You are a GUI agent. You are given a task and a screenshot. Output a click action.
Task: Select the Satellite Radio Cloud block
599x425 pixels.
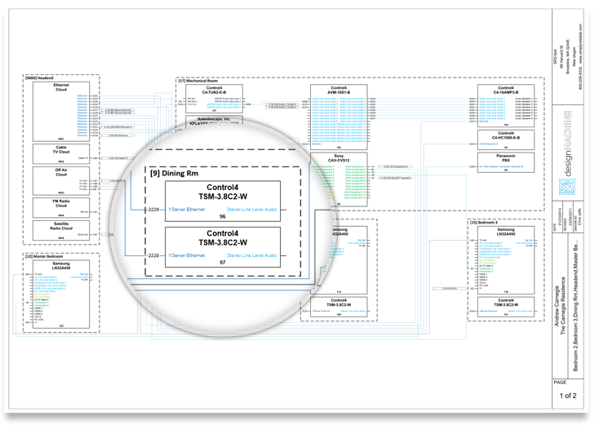coord(61,230)
